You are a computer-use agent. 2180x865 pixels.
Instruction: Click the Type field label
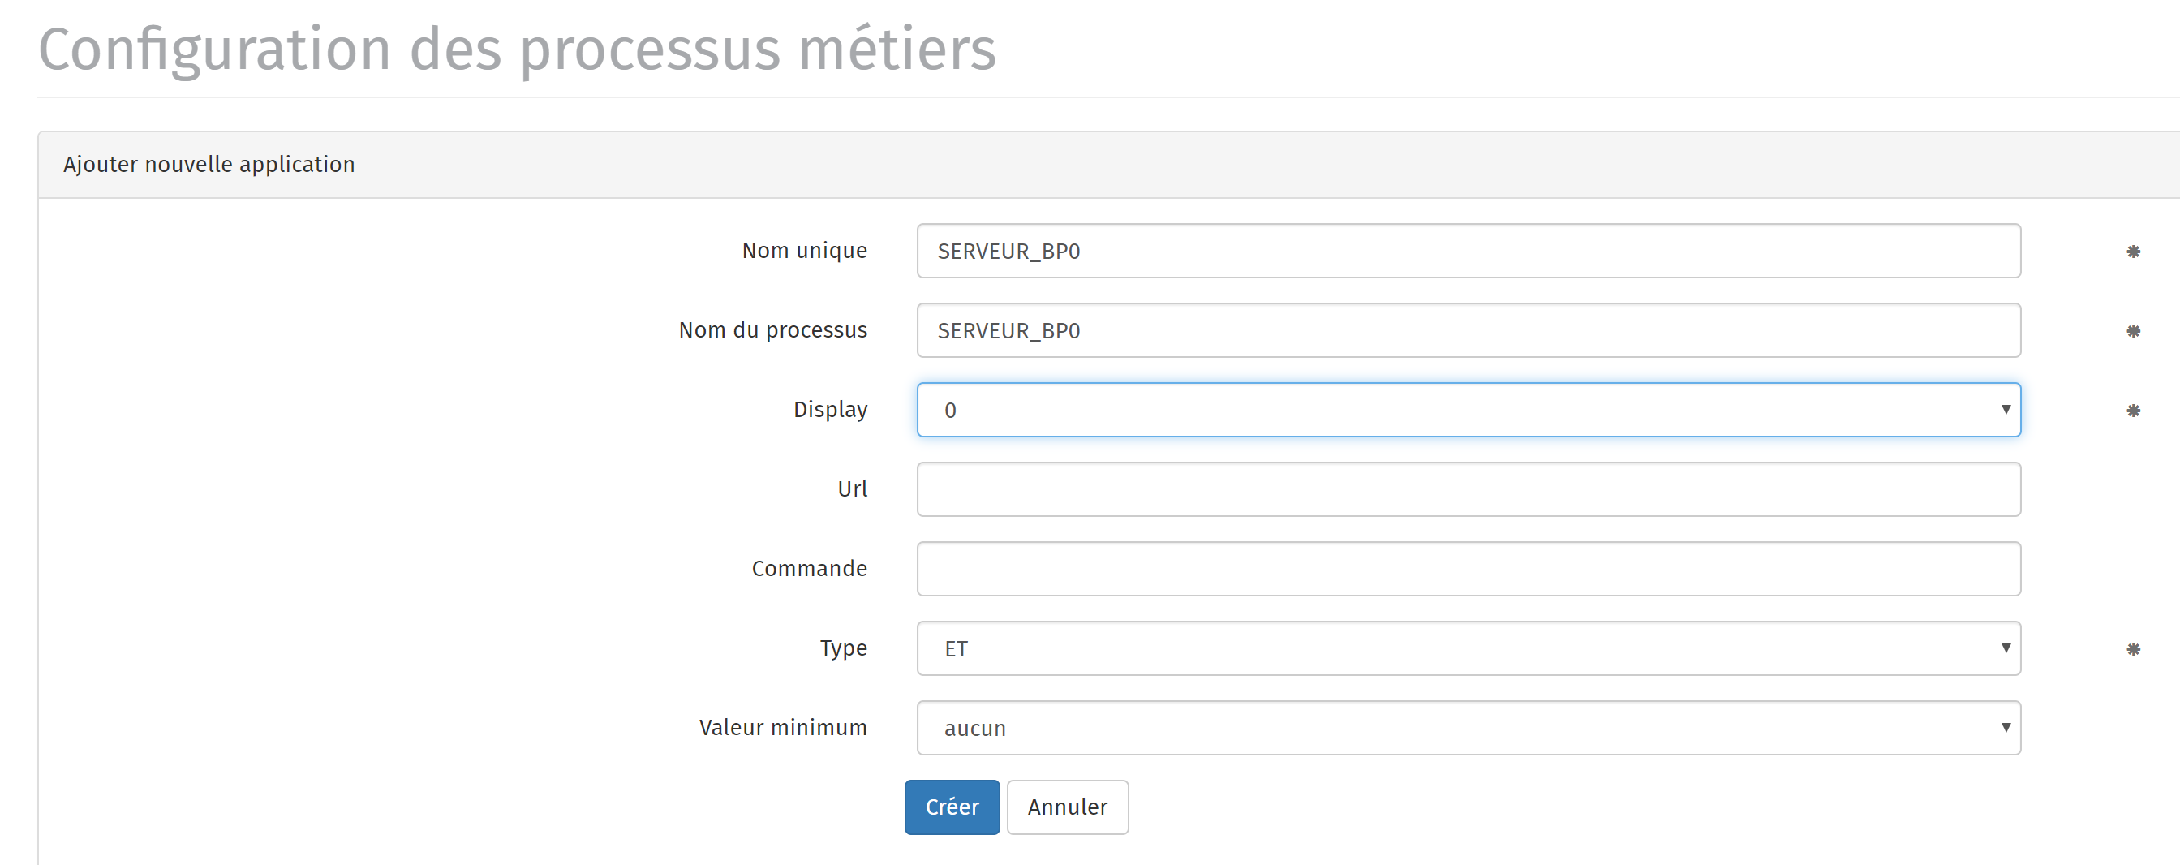(843, 648)
